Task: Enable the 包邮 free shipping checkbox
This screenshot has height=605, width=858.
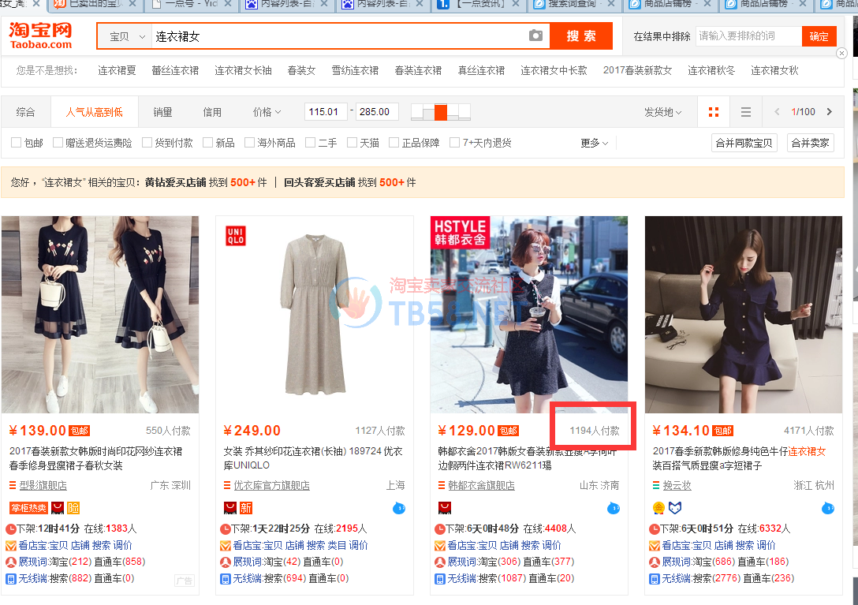Action: click(x=17, y=143)
